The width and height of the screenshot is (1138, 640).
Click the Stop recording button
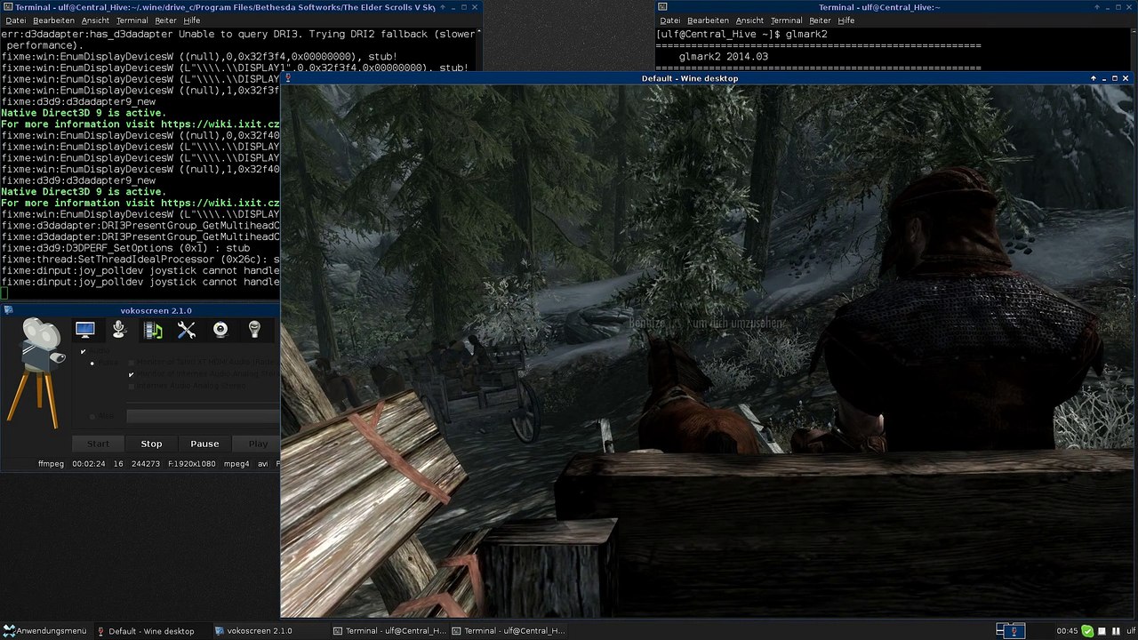(x=151, y=444)
